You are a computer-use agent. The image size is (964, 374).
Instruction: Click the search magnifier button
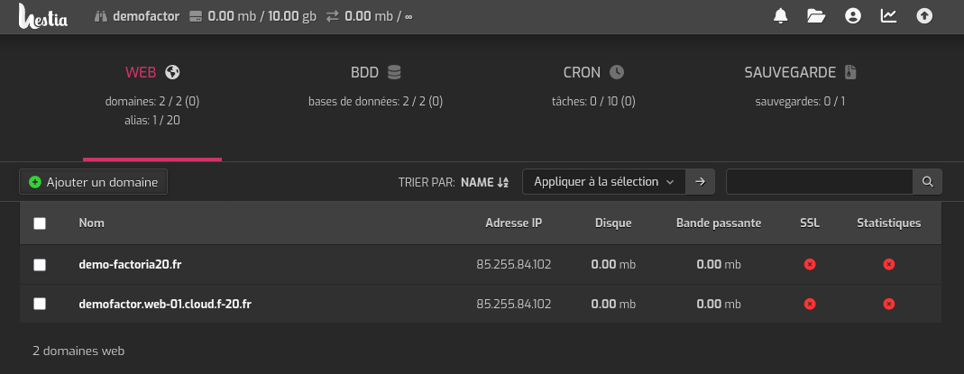(x=927, y=182)
